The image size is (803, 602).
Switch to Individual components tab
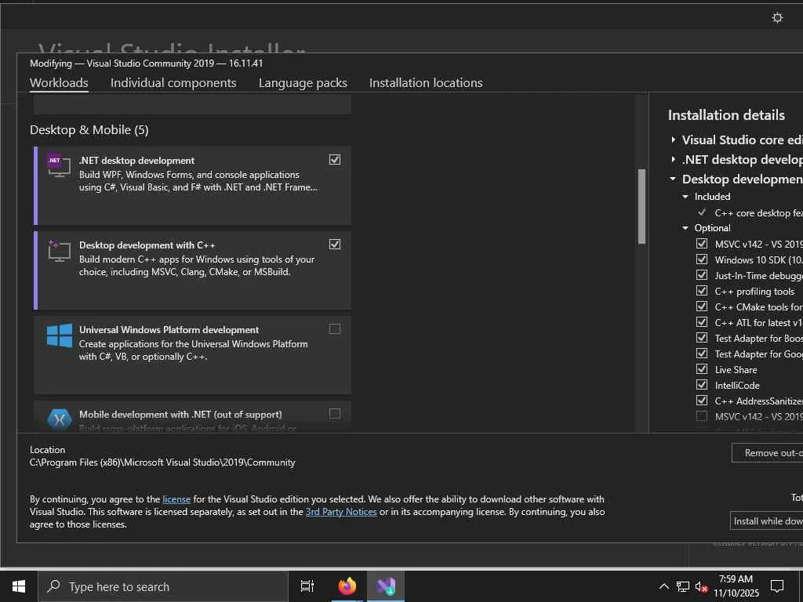(x=173, y=82)
